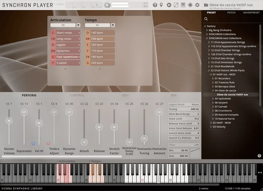Open Legato Mode Mono dropdown
The height and width of the screenshot is (191, 263).
[184, 105]
